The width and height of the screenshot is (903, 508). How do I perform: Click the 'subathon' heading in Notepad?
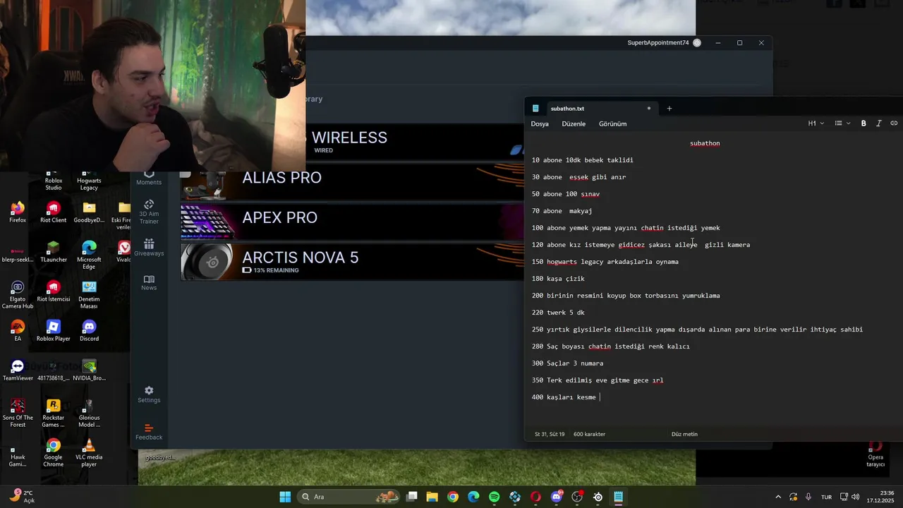pos(705,143)
